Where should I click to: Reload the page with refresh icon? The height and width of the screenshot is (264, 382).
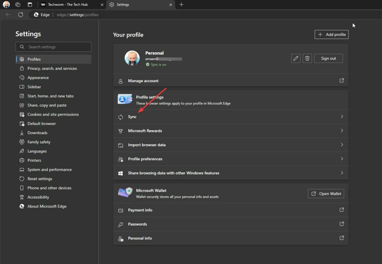click(21, 15)
